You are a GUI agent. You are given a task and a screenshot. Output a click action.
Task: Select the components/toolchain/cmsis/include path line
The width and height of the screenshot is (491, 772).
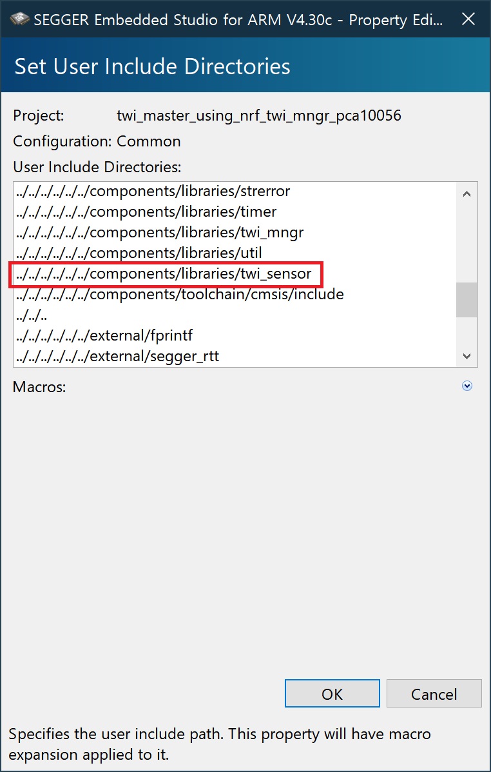180,295
